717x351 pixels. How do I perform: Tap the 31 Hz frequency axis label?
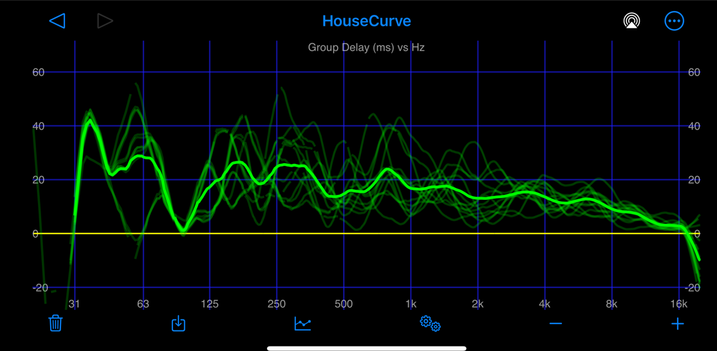74,305
